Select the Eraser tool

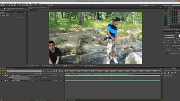click(28, 6)
